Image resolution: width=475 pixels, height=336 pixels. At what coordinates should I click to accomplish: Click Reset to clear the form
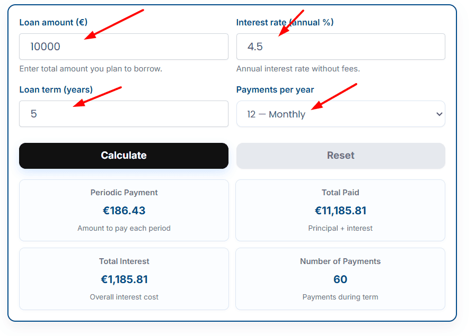[341, 155]
